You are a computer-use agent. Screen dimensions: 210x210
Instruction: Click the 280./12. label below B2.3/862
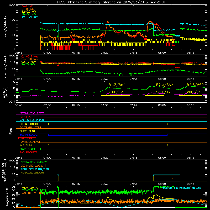coord(195,92)
